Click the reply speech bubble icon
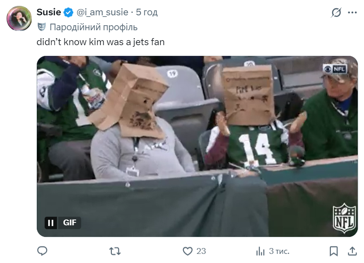Viewport: 364px width, 263px height. tap(42, 251)
